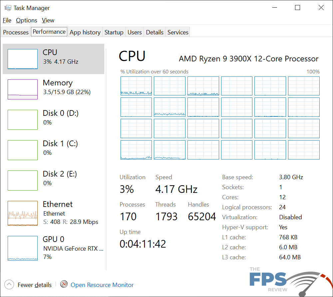Screen dimensions: 333x297
Task: Collapse view with Fewer details arrow icon
Action: tap(9, 284)
